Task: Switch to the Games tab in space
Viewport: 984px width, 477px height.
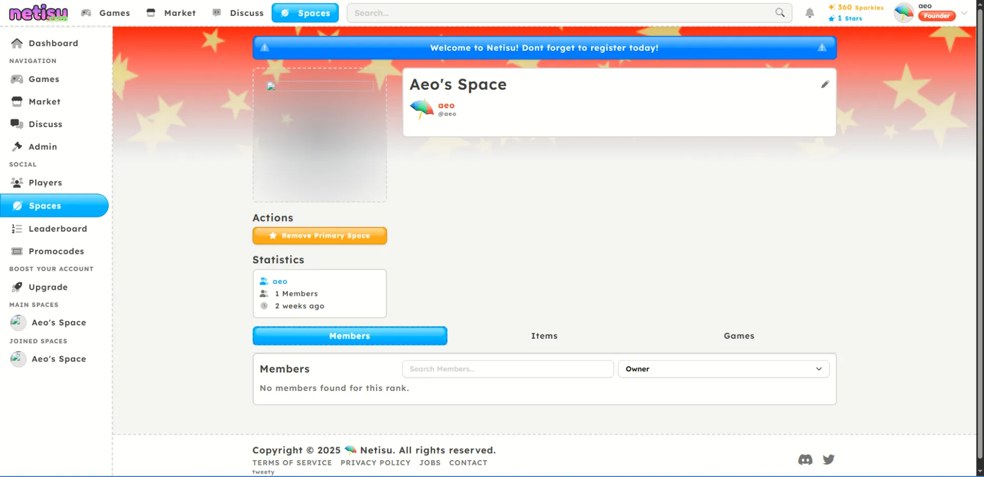Action: [739, 336]
